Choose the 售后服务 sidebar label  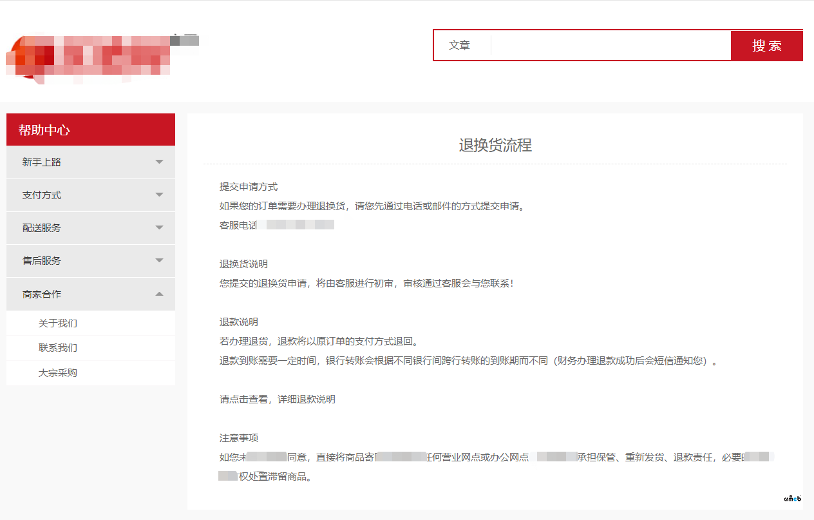click(x=42, y=261)
